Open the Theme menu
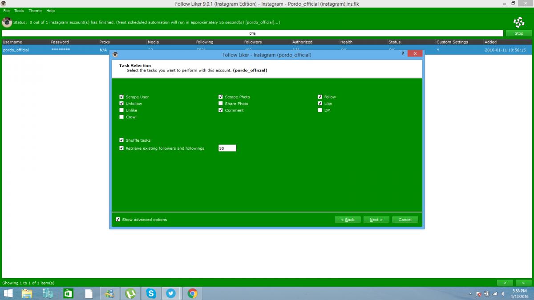 click(x=35, y=11)
